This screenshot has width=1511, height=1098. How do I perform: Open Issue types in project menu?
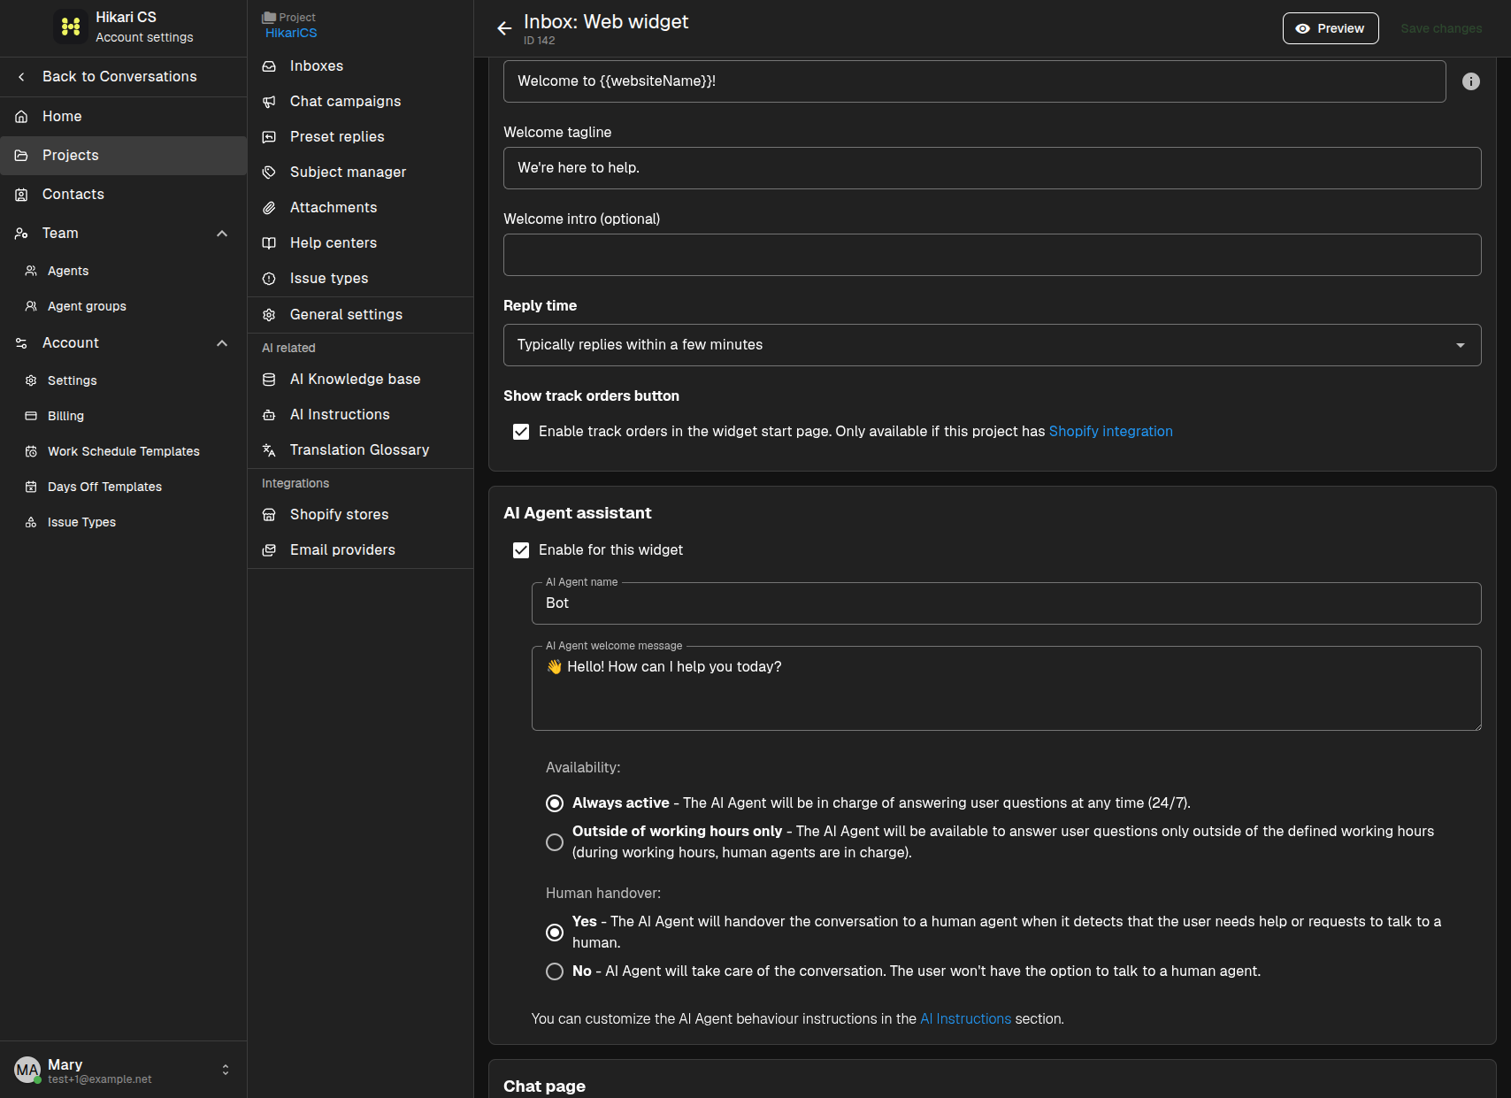tap(360, 279)
